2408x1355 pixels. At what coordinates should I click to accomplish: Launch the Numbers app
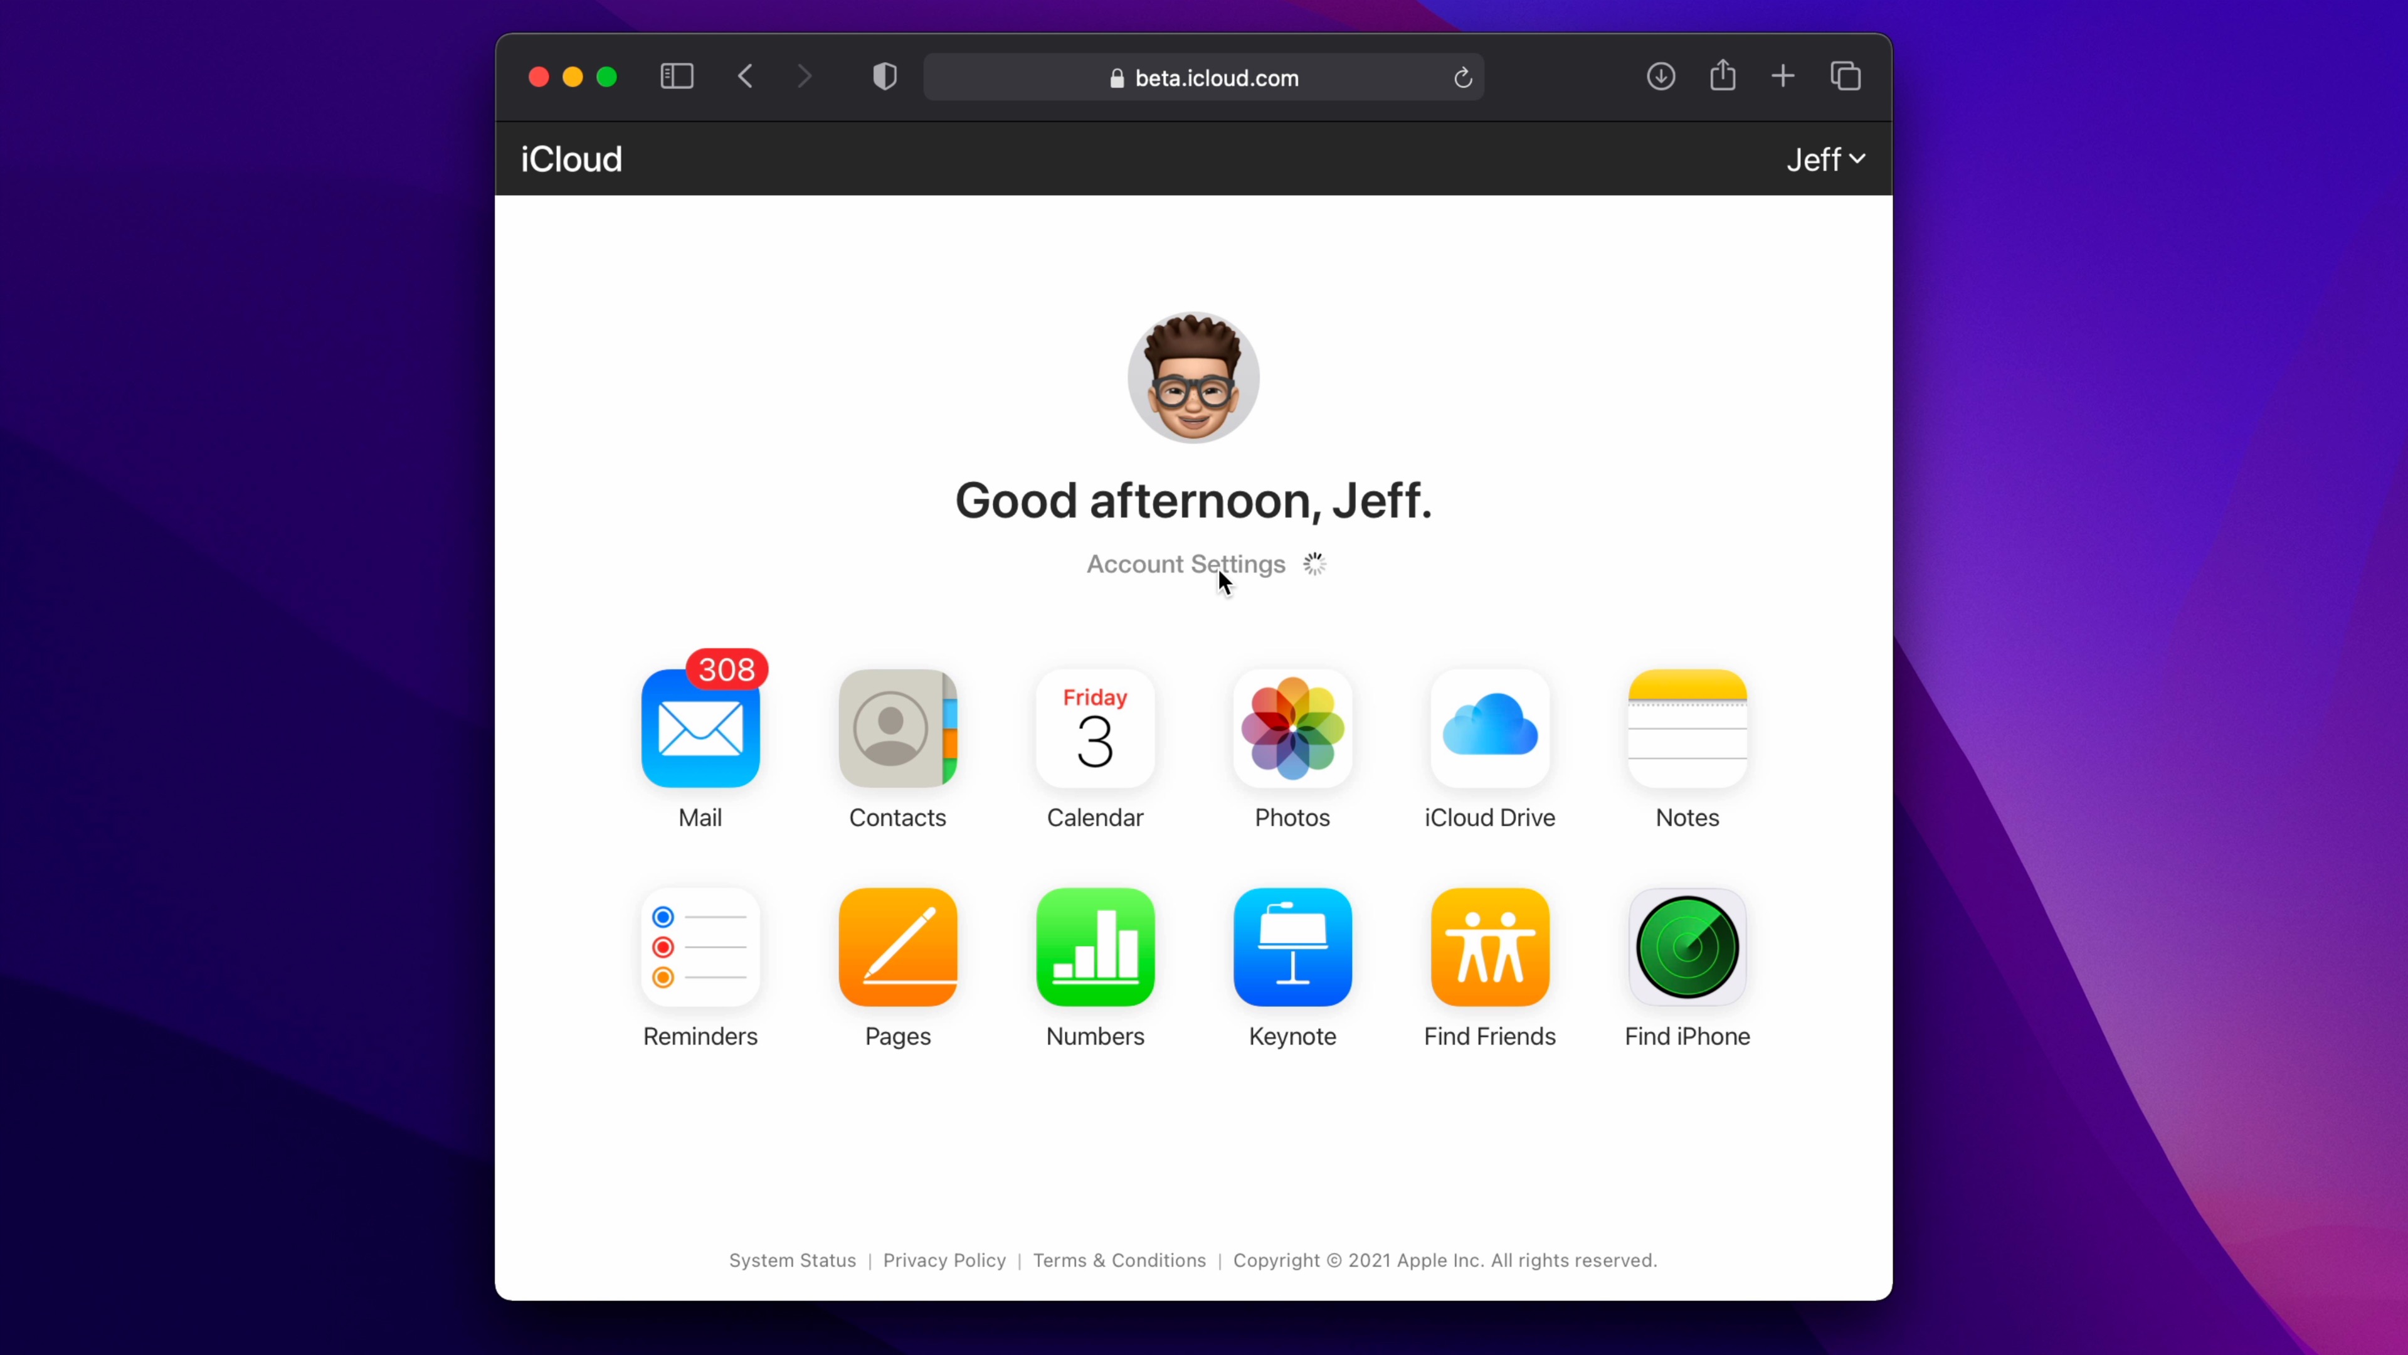[1095, 947]
